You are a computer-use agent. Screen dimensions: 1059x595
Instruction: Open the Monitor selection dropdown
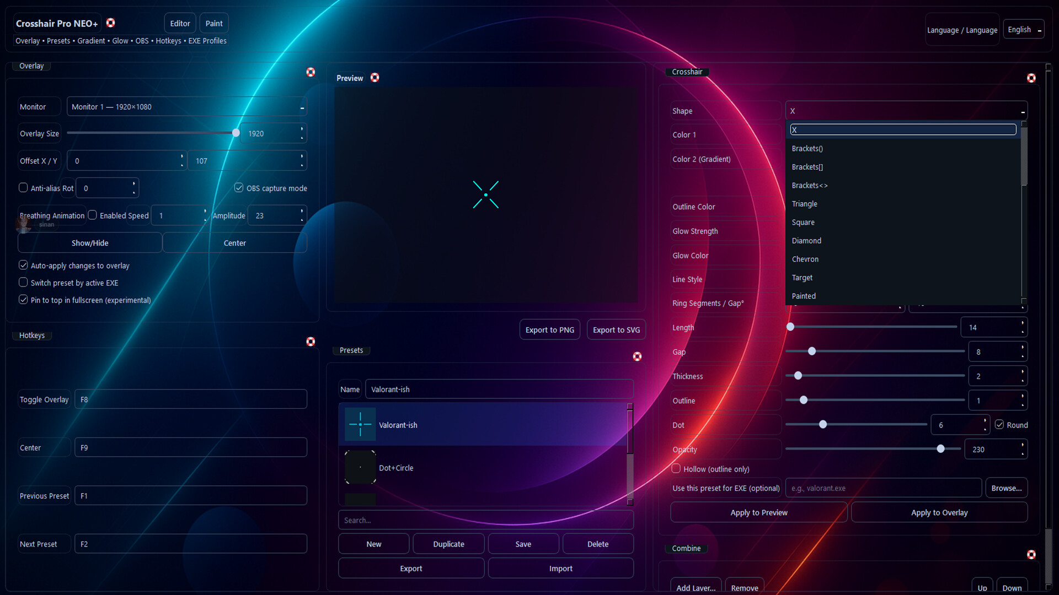click(x=187, y=106)
